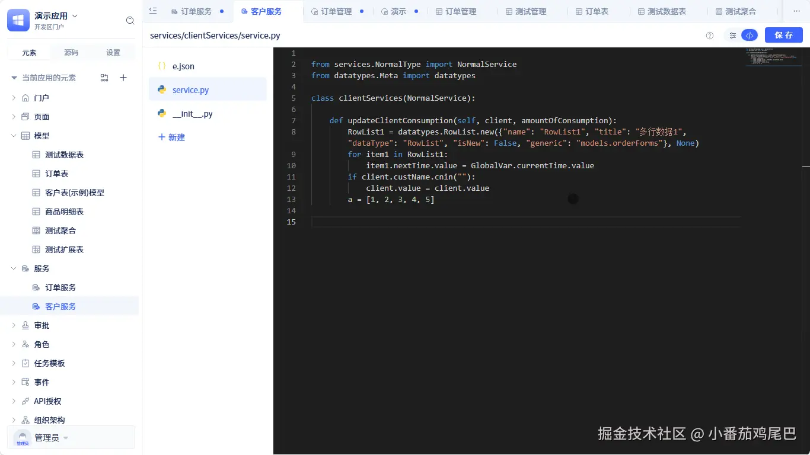810x455 pixels.
Task: Expand the 门户 tree node
Action: coord(14,98)
